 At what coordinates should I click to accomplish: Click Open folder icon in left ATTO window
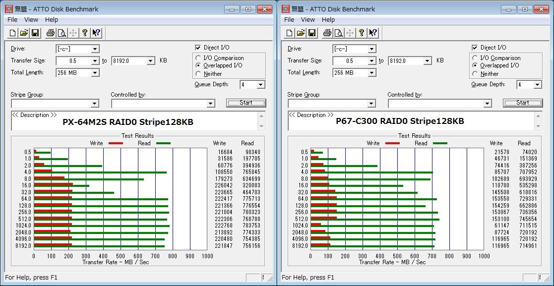[24, 33]
